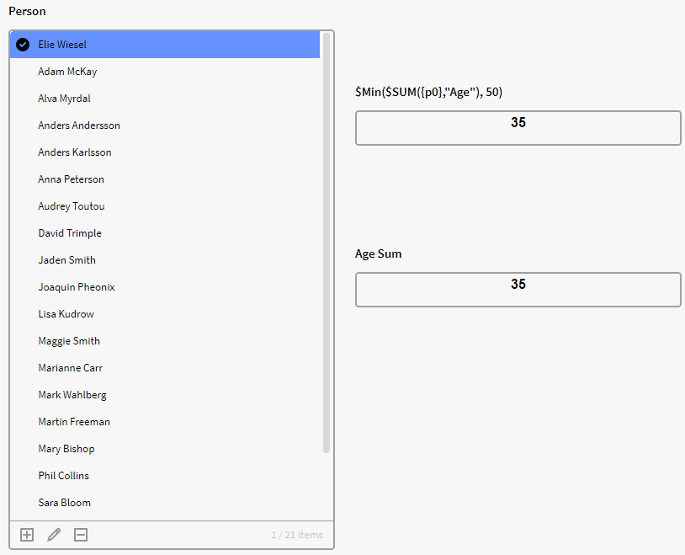Pick Martin Freeman from the list
This screenshot has height=555, width=685.
(74, 422)
